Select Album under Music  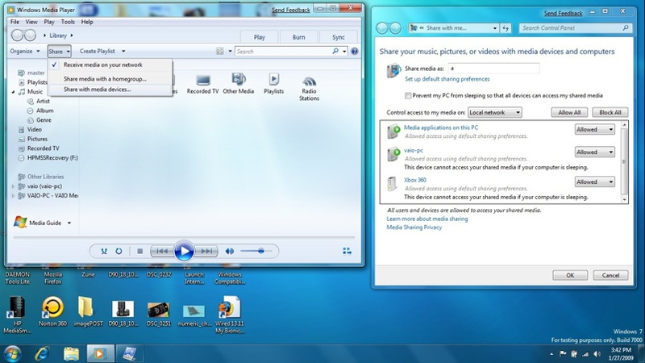coord(45,111)
